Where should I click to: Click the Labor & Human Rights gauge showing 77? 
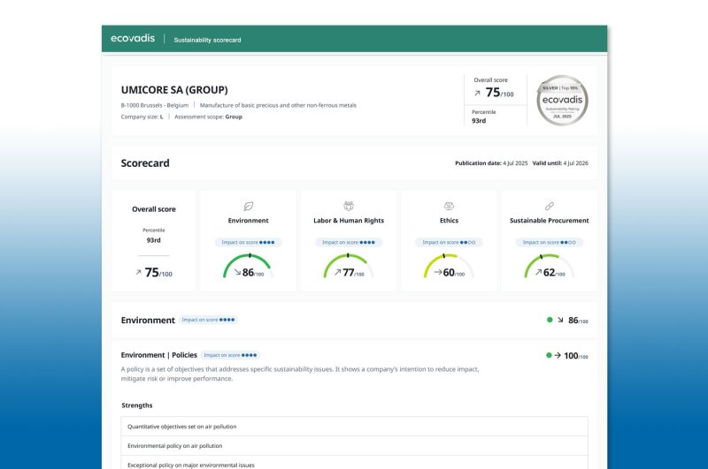349,266
